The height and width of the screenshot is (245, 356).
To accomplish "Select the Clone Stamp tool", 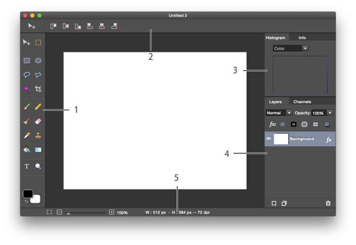I will 38,135.
